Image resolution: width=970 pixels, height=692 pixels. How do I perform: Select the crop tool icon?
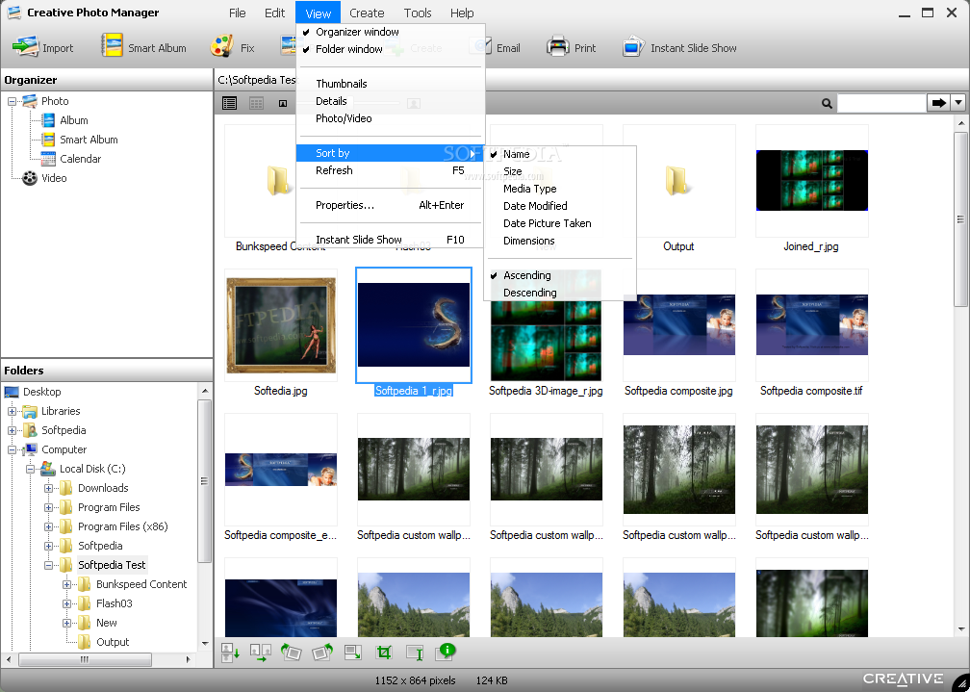pos(384,653)
